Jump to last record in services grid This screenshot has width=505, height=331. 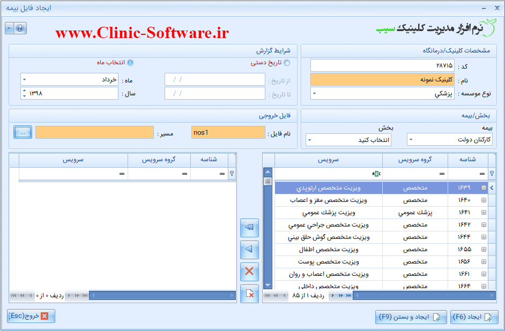click(348, 296)
